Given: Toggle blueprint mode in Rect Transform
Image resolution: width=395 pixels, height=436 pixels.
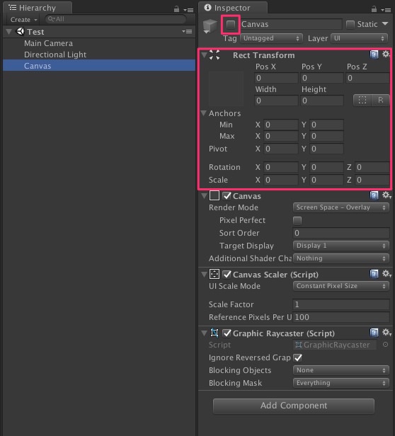Looking at the screenshot, I should click(362, 100).
